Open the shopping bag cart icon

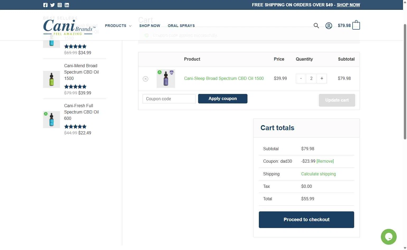[356, 25]
